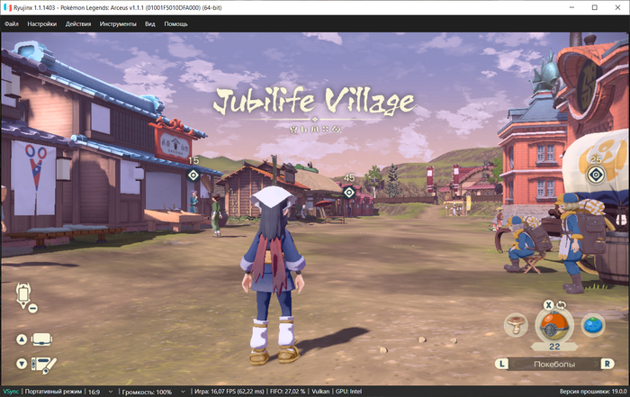The image size is (630, 397).
Task: Click the Ryujinx logo in the title bar
Action: [x=7, y=7]
